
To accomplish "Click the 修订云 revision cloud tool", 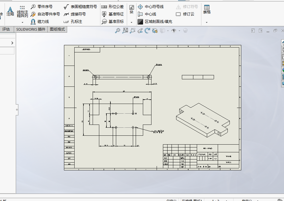I will click(185, 14).
